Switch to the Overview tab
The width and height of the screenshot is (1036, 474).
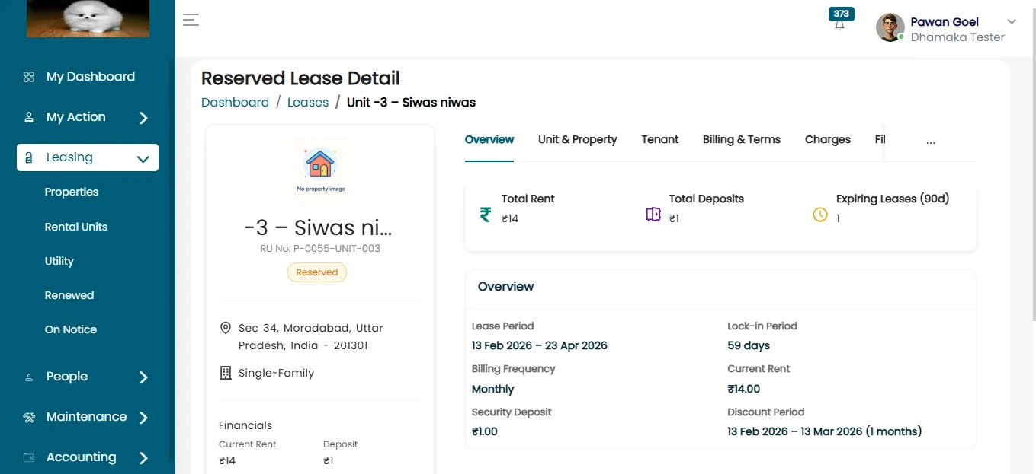coord(489,139)
